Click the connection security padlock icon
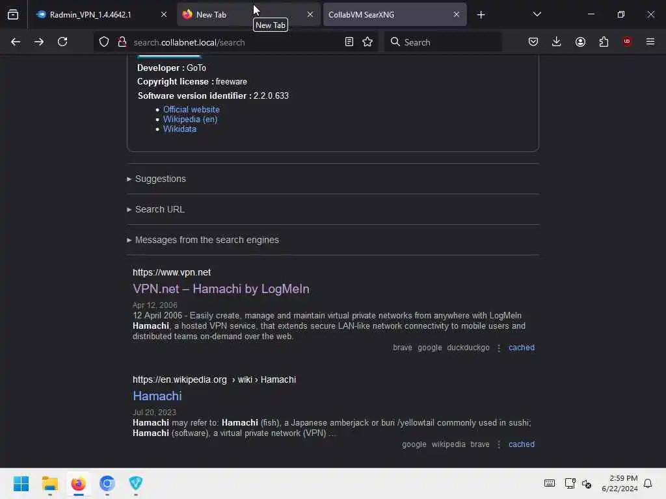The image size is (666, 499). tap(122, 42)
